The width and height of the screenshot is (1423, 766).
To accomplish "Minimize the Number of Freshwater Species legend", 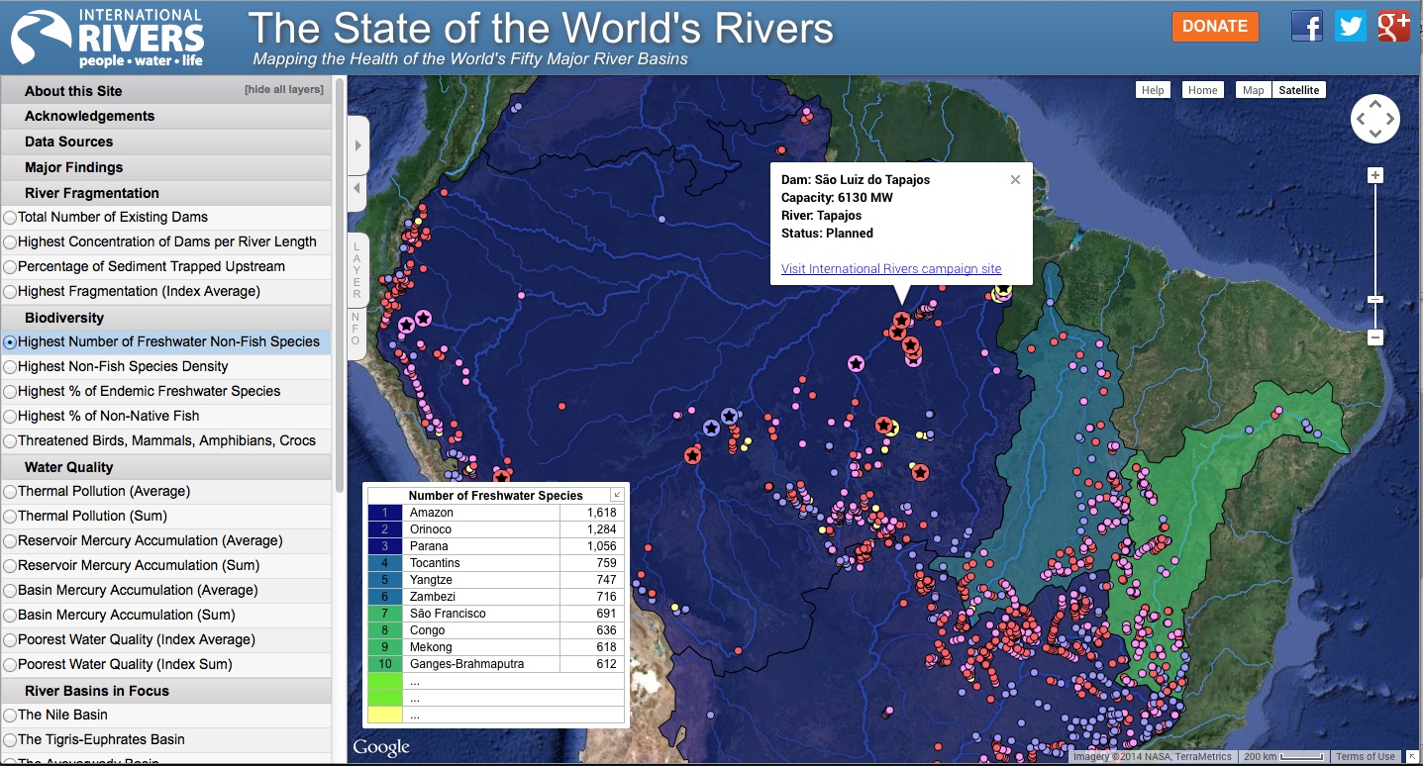I will click(616, 495).
